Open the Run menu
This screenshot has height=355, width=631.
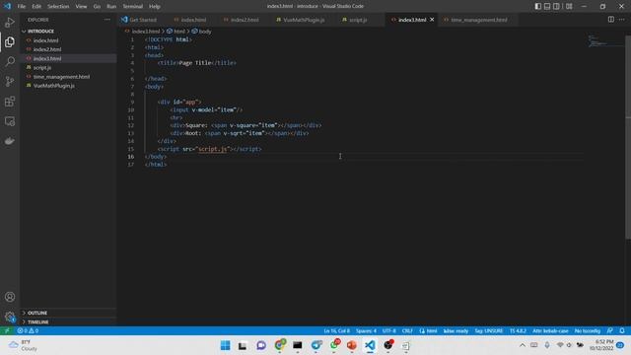pyautogui.click(x=111, y=6)
